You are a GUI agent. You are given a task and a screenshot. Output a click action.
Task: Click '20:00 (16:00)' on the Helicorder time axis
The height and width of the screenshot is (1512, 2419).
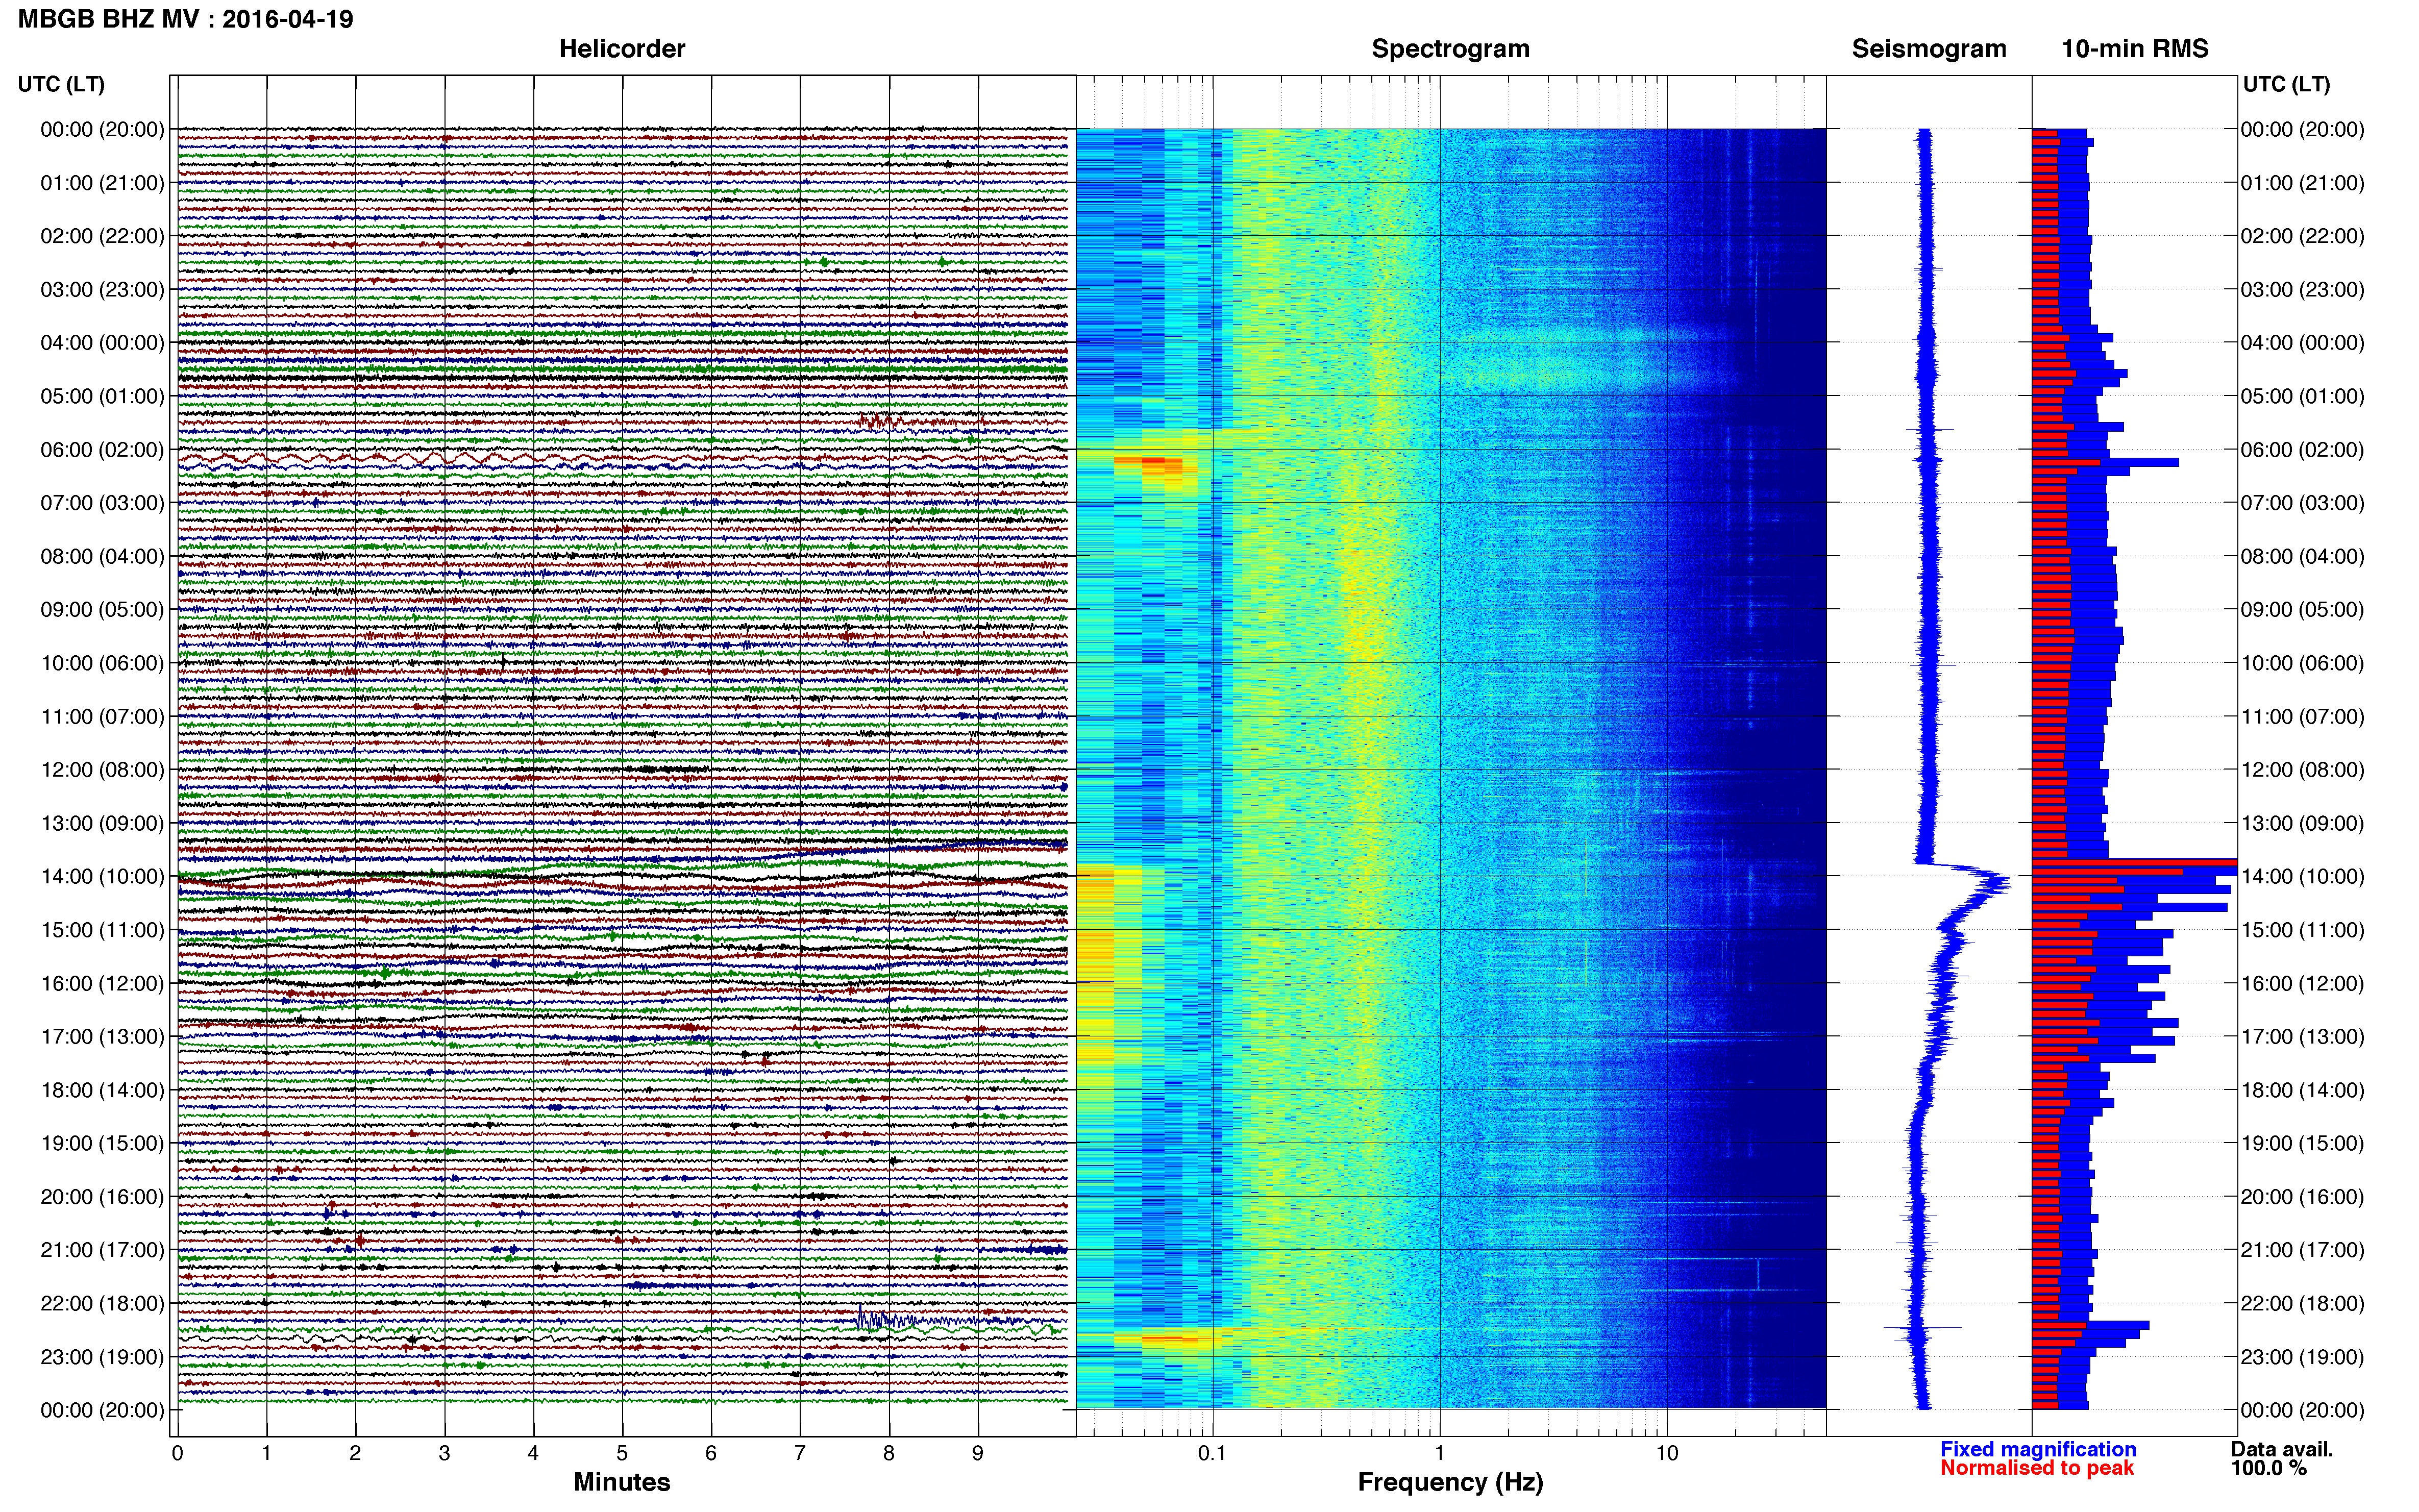pos(102,1197)
